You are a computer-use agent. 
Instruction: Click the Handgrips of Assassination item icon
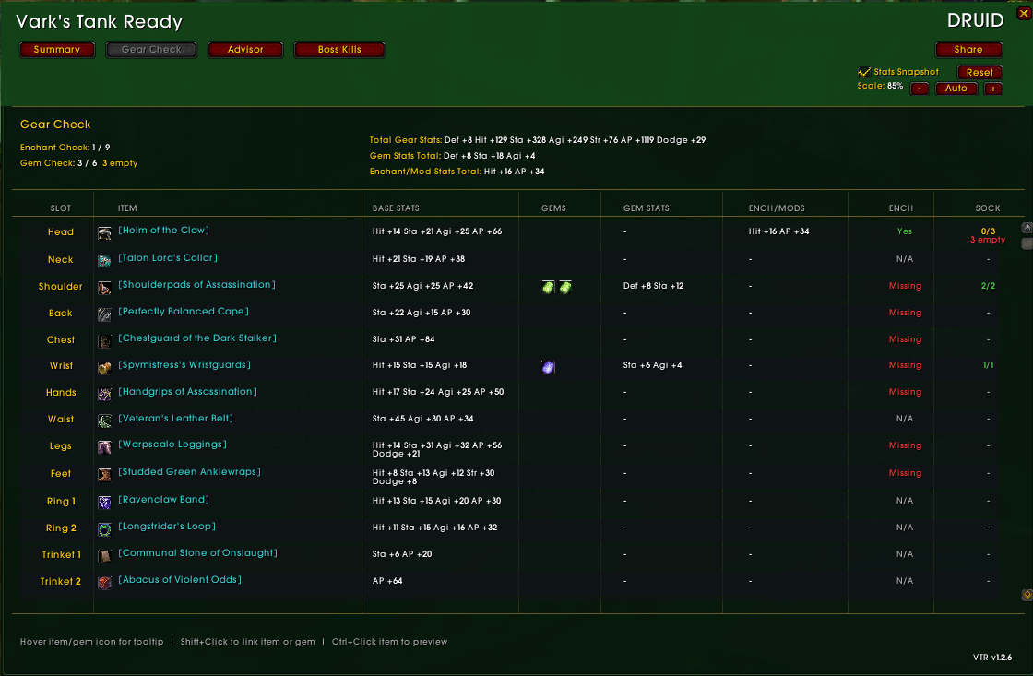[x=104, y=394]
